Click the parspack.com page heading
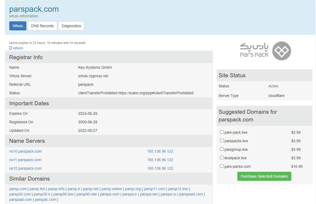This screenshot has height=204, width=316. tap(34, 9)
